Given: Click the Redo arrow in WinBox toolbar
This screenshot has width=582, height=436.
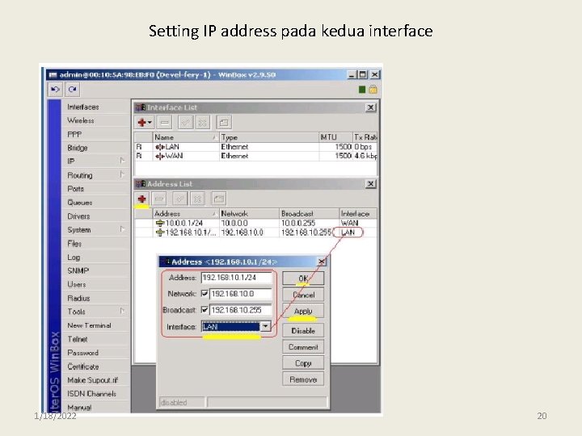Looking at the screenshot, I should coord(73,90).
